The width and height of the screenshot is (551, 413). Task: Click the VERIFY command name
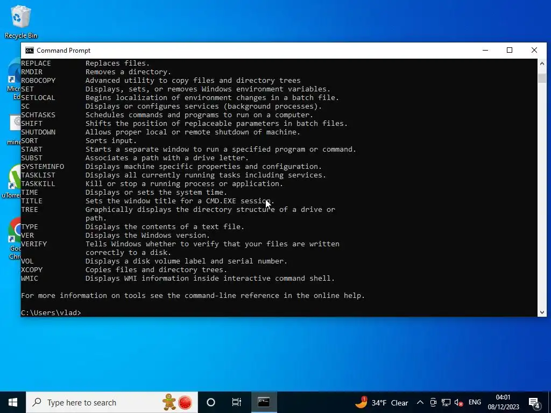pos(34,244)
